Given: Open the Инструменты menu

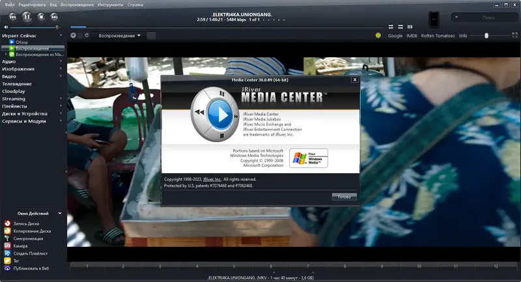Looking at the screenshot, I should coord(110,5).
